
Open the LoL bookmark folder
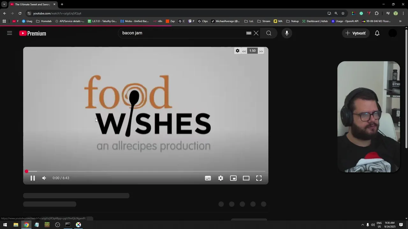[249, 21]
